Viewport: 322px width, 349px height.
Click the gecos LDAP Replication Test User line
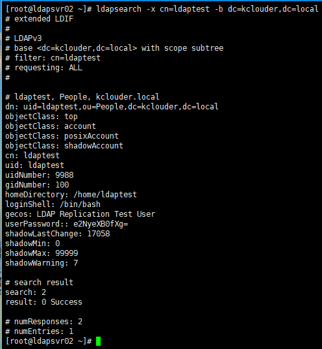(80, 214)
